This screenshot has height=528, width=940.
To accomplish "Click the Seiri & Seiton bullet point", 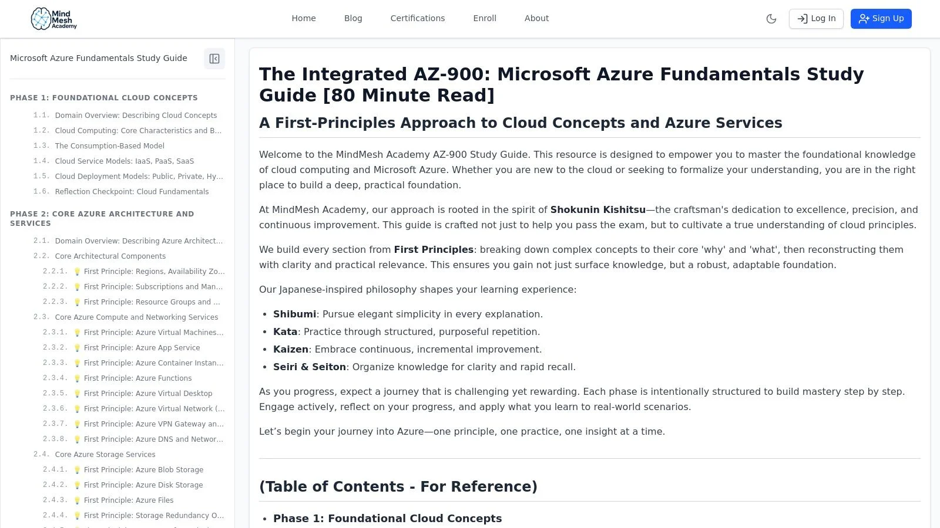I will [x=424, y=367].
